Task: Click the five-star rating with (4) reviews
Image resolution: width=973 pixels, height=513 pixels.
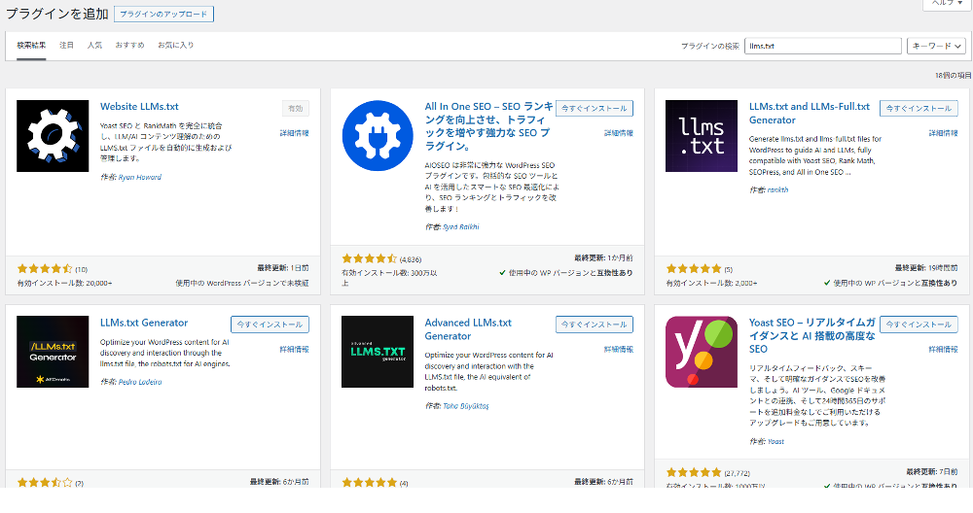Action: (x=369, y=483)
